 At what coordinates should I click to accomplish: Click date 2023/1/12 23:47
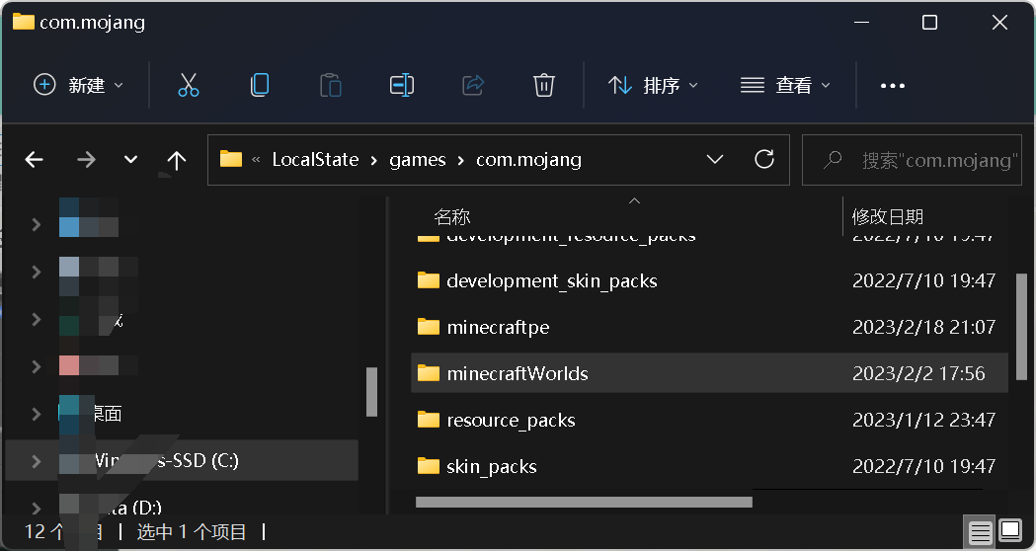(x=923, y=420)
